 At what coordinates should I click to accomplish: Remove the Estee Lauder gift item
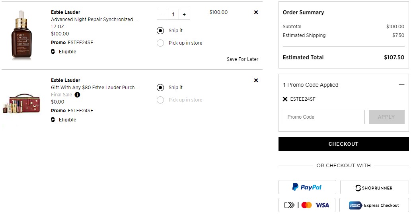point(256,80)
